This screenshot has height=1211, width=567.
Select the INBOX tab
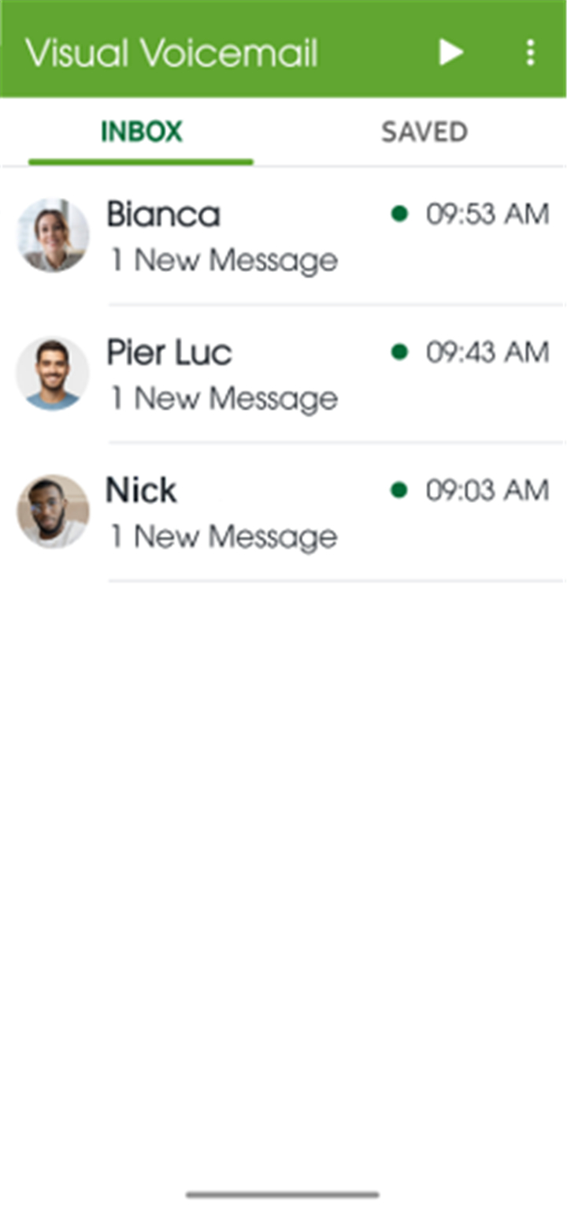(x=142, y=132)
